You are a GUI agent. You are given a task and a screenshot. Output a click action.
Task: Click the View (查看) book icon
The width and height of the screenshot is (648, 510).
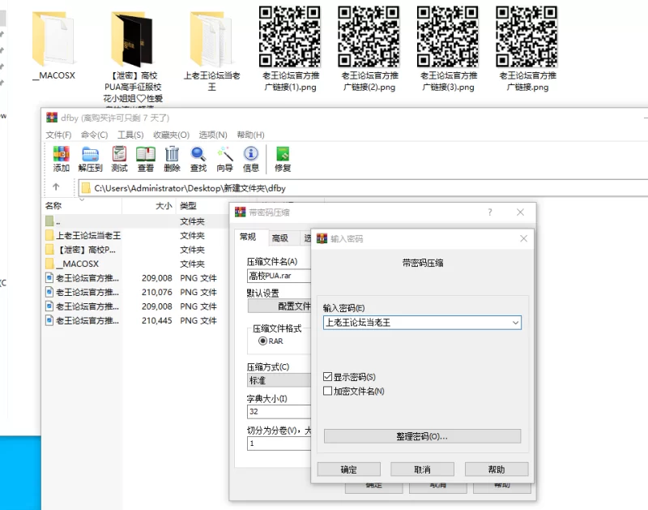coord(146,159)
